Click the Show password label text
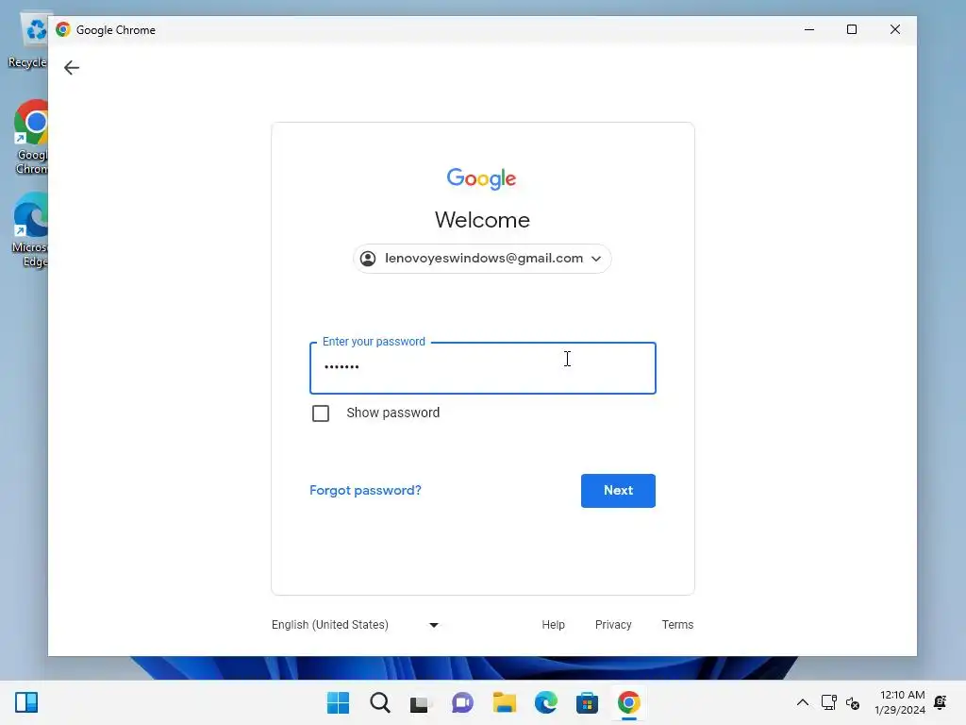 pos(393,413)
